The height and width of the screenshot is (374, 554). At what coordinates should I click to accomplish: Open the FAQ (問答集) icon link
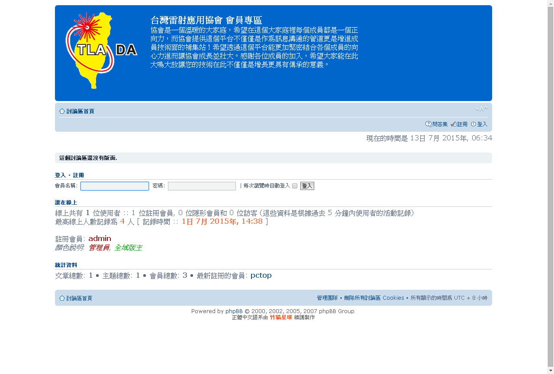[x=428, y=124]
